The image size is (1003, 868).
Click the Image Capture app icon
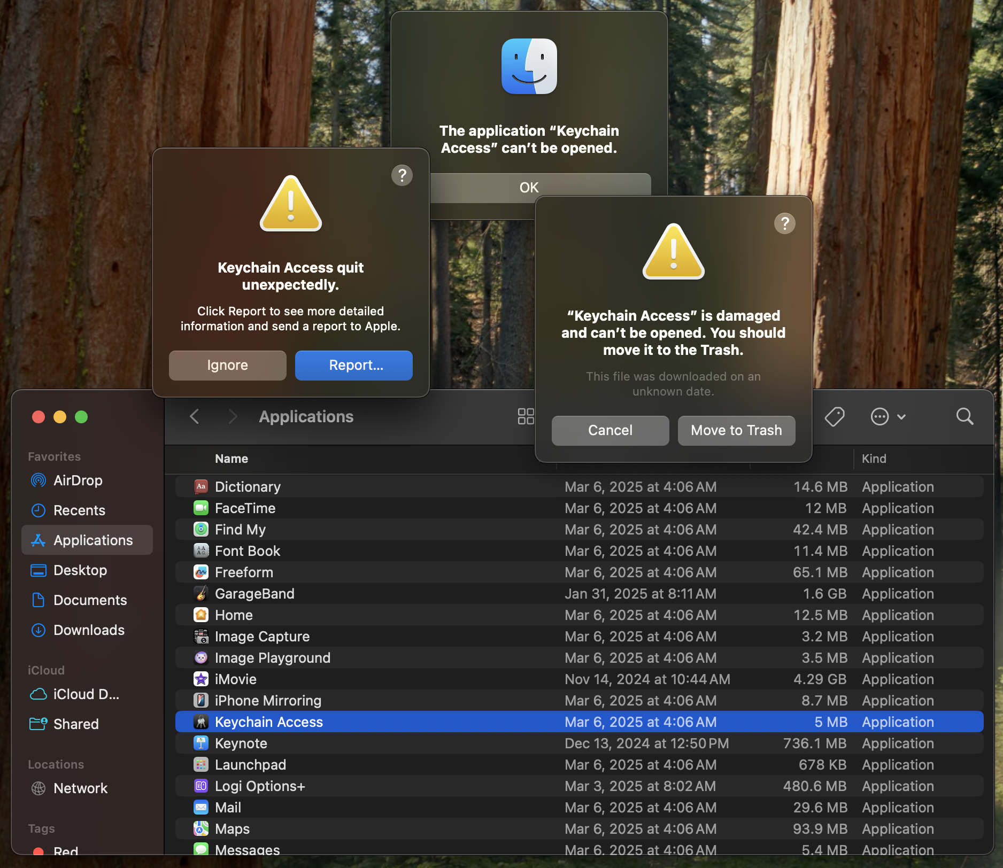[x=201, y=636]
